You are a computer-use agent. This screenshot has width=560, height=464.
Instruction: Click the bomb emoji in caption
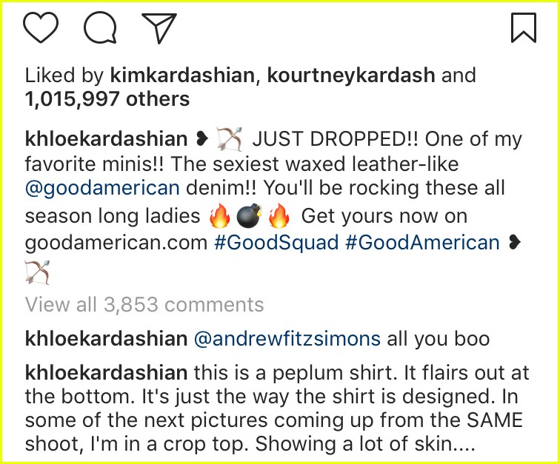[250, 215]
